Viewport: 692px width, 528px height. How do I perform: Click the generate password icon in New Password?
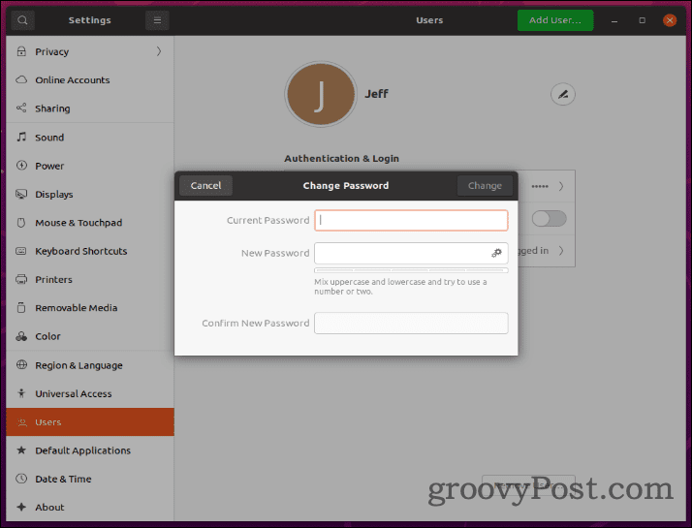point(496,253)
